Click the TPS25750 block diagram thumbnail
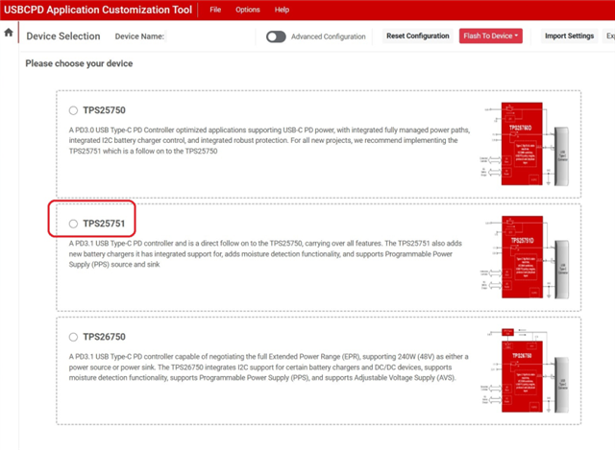This screenshot has width=615, height=450. point(525,144)
